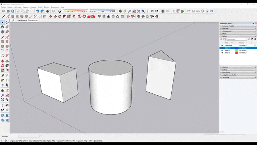Open Model Info from the top toolbar
The height and width of the screenshot is (145, 257).
click(x=53, y=11)
